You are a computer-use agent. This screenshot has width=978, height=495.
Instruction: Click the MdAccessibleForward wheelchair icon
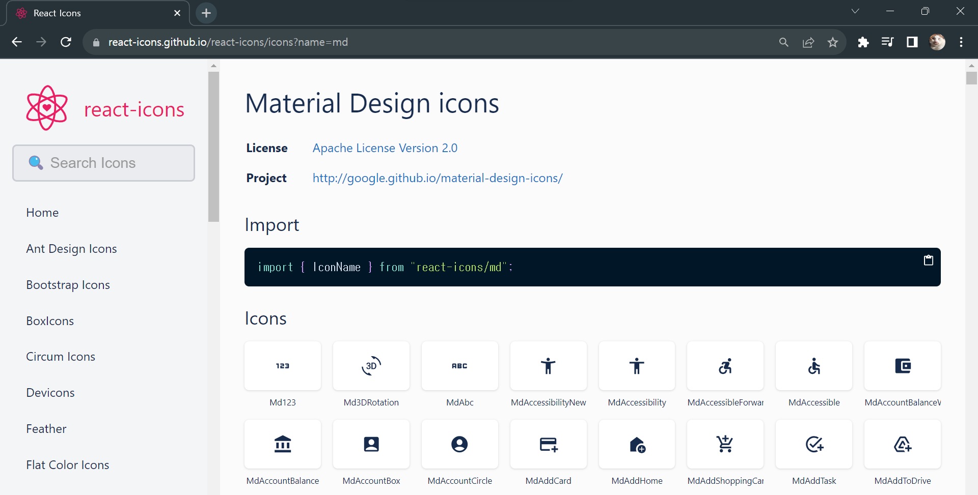point(725,366)
